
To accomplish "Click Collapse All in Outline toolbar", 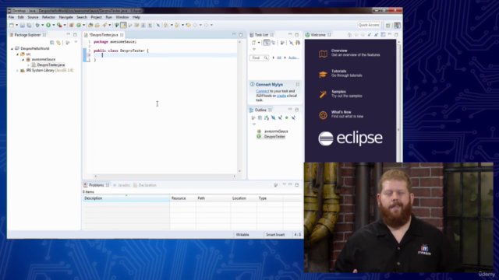I will 260,117.
